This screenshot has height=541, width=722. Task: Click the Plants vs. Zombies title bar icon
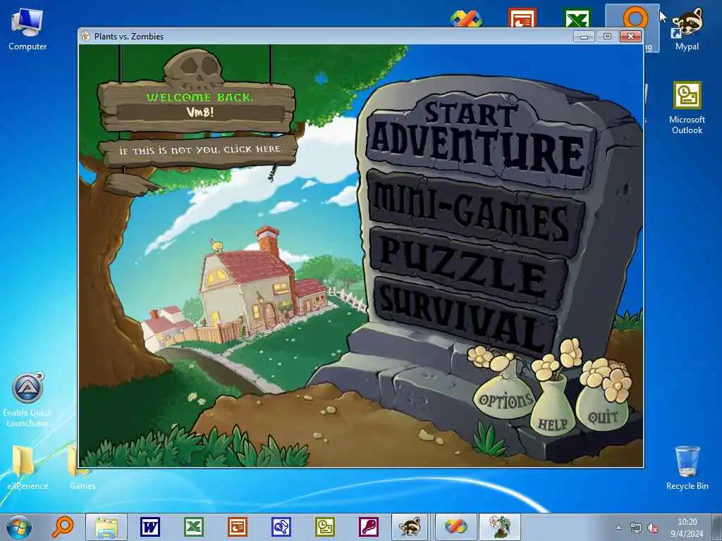point(85,36)
